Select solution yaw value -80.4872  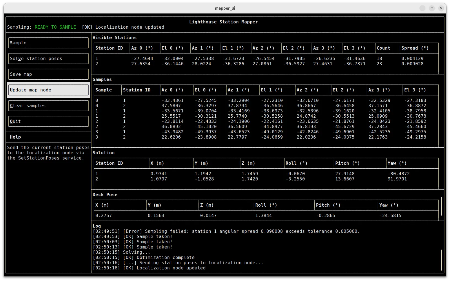point(399,174)
